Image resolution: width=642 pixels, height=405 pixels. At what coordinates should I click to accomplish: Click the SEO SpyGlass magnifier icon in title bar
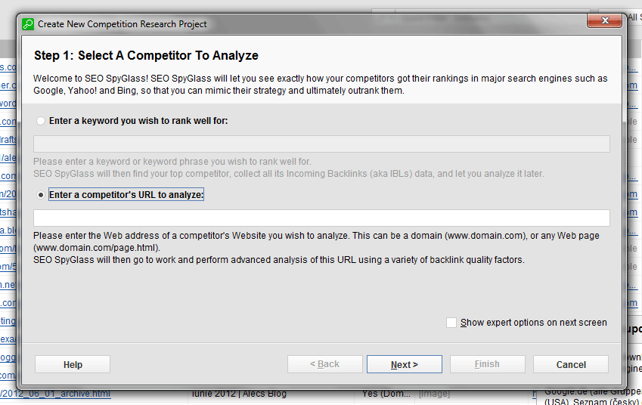click(28, 23)
